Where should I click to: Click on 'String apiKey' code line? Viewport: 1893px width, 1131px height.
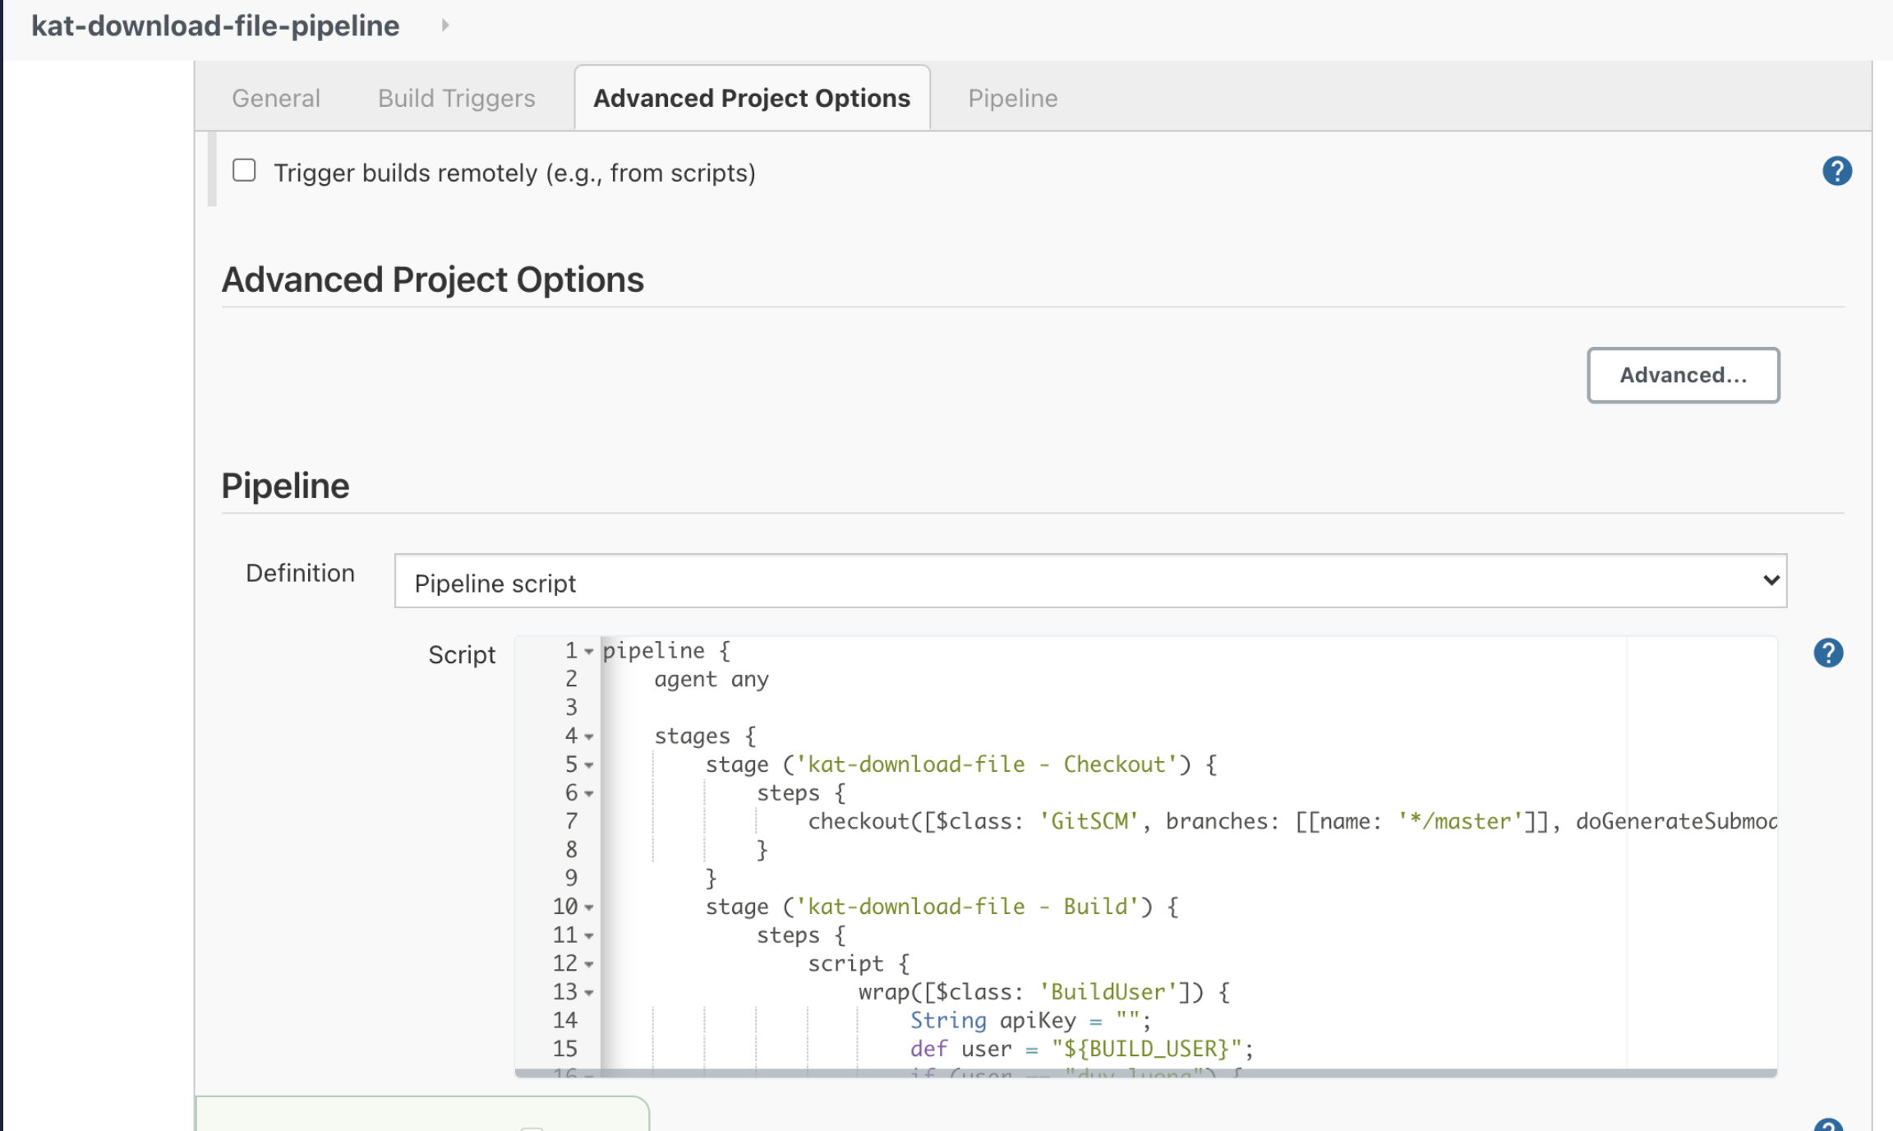click(x=1030, y=1021)
